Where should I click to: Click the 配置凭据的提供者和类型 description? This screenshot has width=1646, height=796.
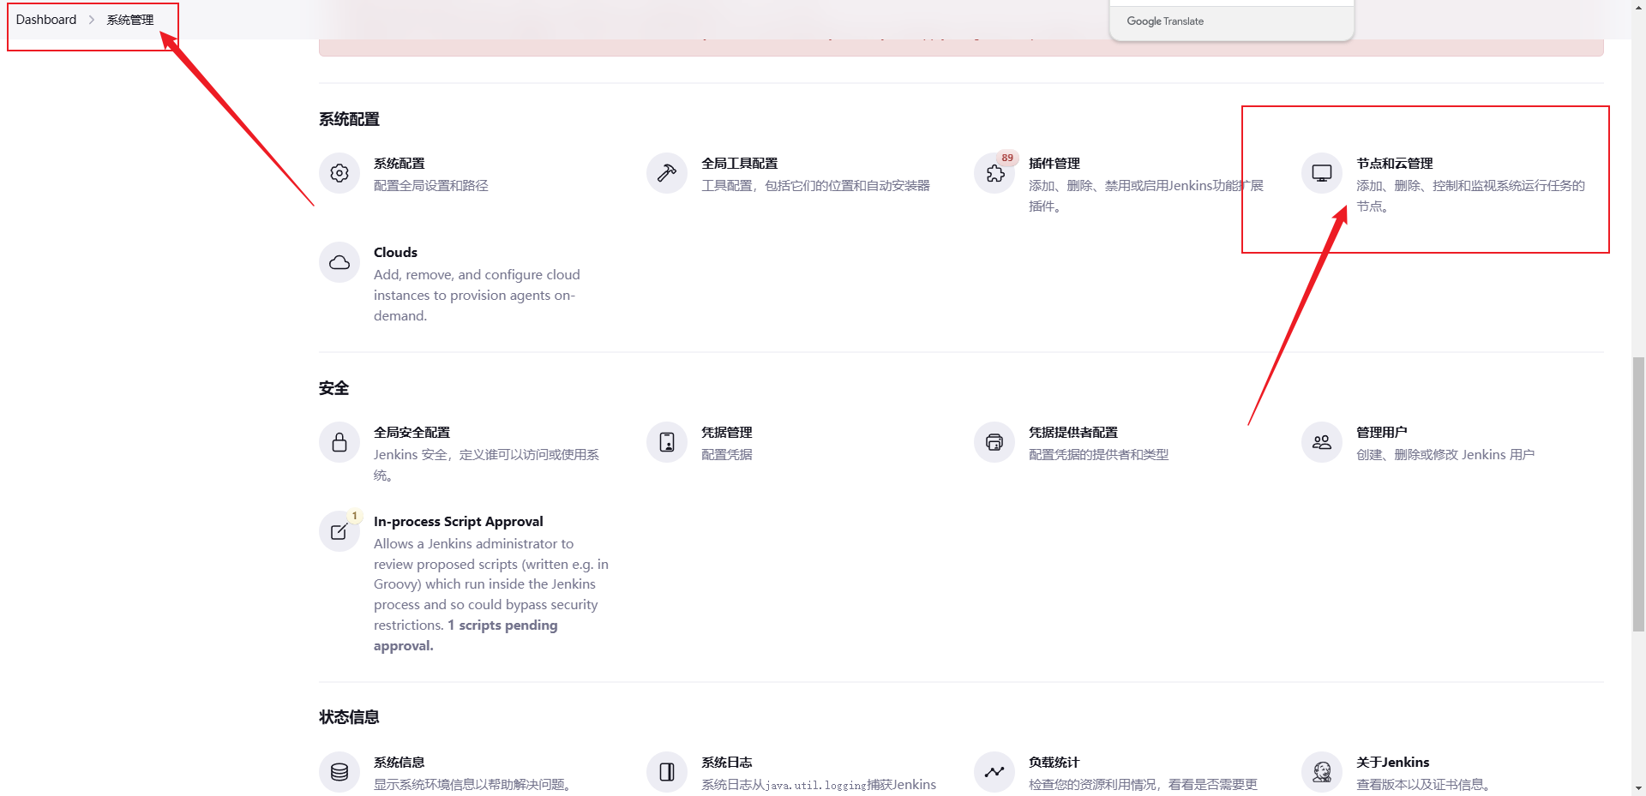pyautogui.click(x=1099, y=455)
